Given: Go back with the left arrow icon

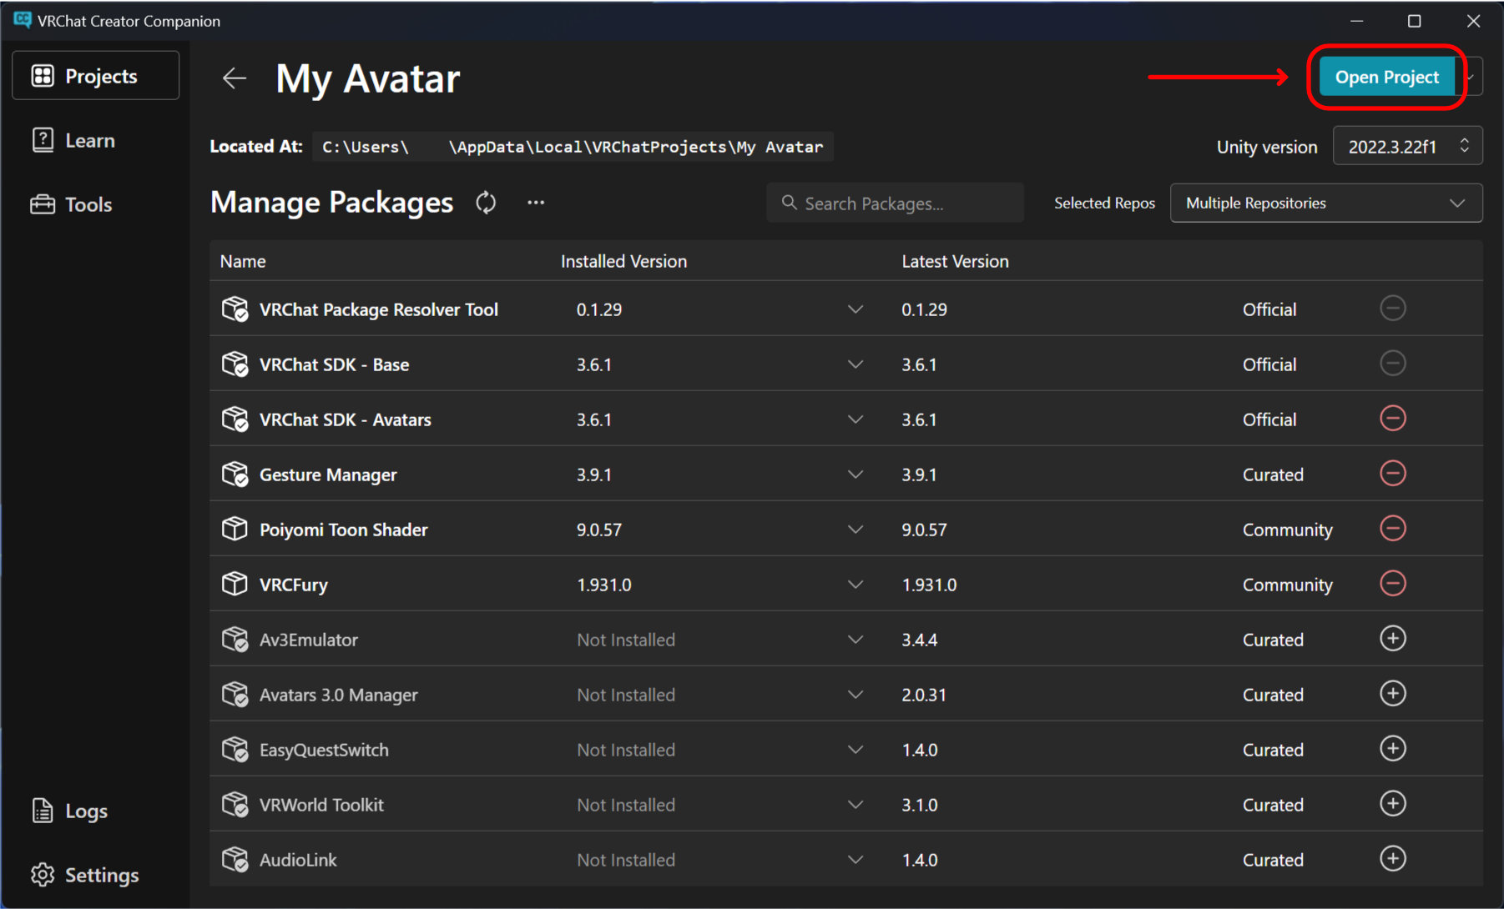Looking at the screenshot, I should pos(235,78).
